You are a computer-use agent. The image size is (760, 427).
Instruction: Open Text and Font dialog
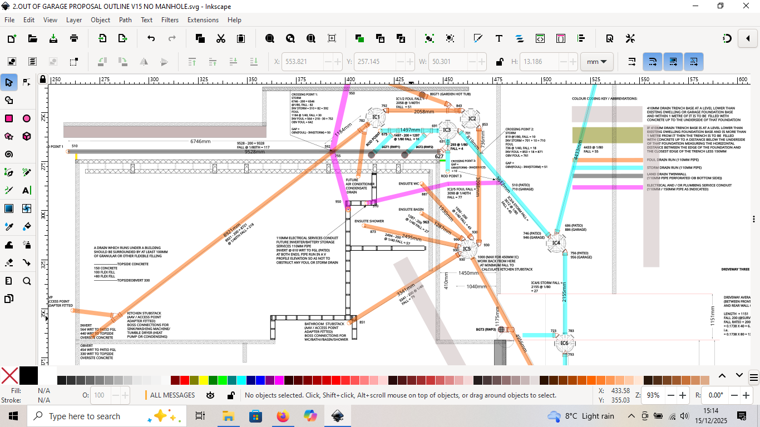(499, 38)
